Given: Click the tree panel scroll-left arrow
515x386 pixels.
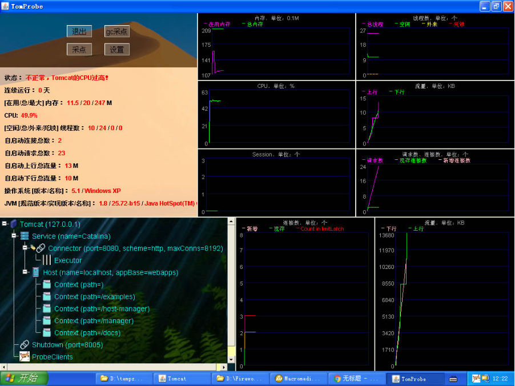Looking at the screenshot, I should coord(3,367).
